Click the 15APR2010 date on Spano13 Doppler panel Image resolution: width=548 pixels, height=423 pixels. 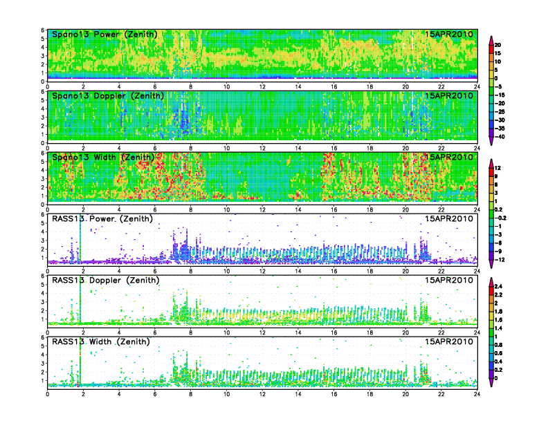449,96
